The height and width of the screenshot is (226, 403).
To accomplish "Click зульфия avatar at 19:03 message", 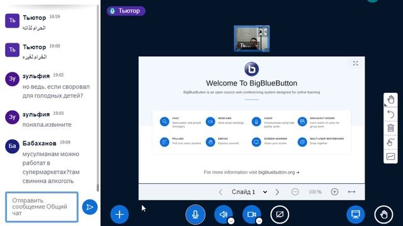I will tap(12, 117).
